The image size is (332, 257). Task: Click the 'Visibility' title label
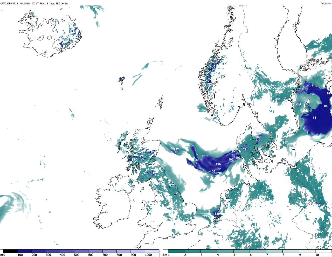point(326,3)
